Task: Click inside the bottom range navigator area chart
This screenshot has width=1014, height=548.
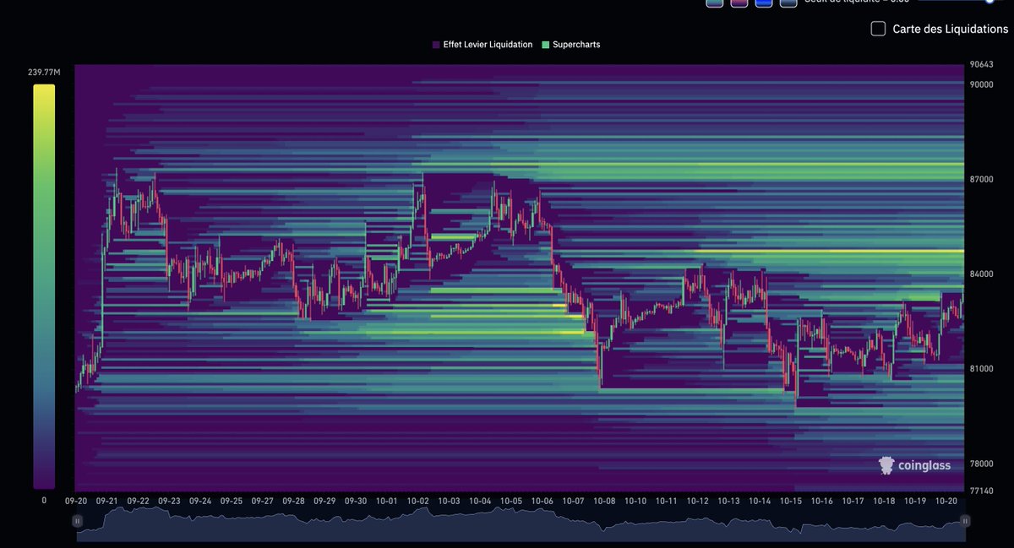Action: [x=522, y=524]
